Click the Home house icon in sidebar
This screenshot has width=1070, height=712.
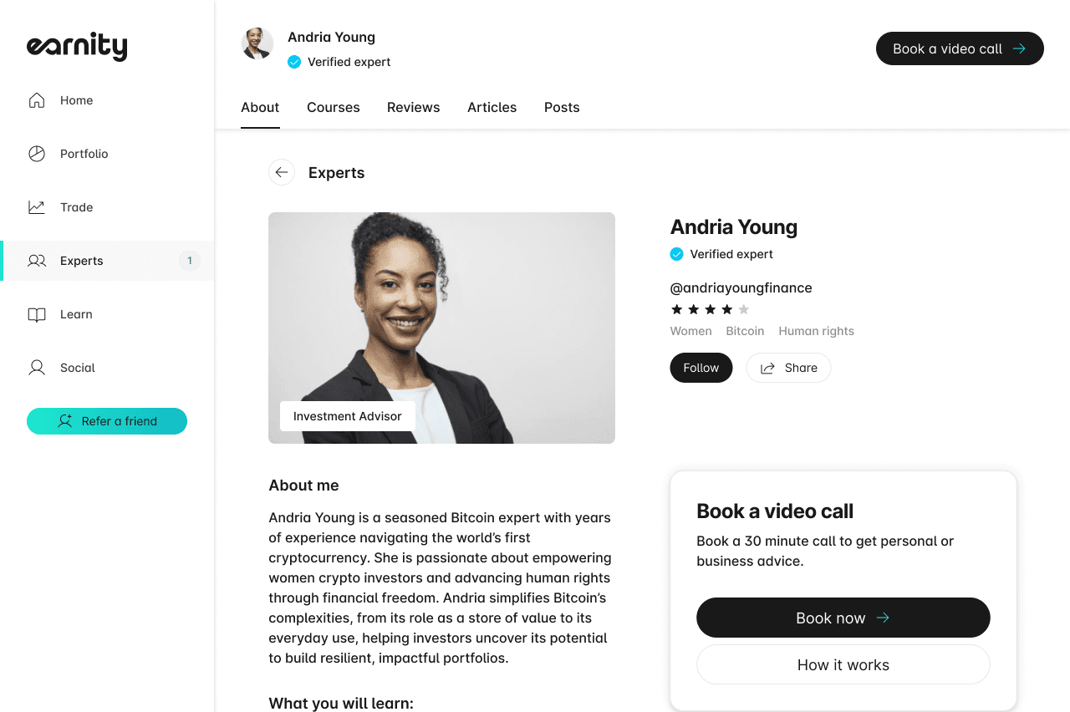[37, 100]
